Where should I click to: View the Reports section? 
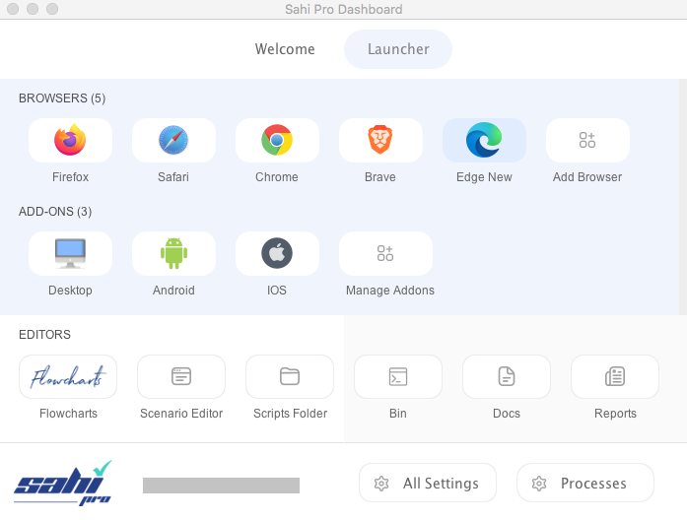615,377
